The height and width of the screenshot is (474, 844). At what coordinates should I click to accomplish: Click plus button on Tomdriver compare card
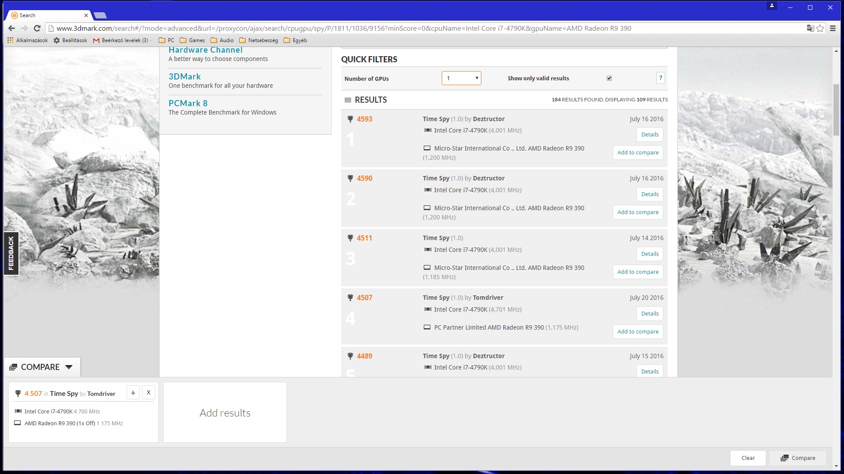[x=133, y=393]
